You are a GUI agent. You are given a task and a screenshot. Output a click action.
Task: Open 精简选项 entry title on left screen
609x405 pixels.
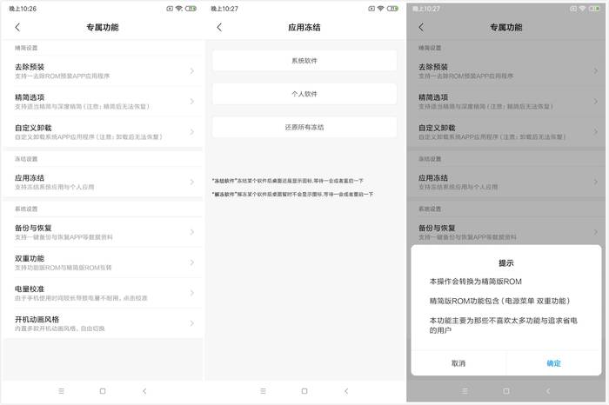(30, 97)
